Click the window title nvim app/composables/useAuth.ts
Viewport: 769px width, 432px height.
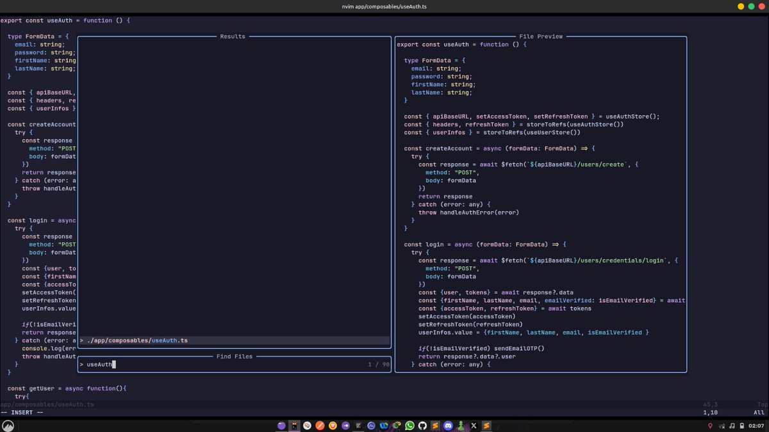coord(384,6)
